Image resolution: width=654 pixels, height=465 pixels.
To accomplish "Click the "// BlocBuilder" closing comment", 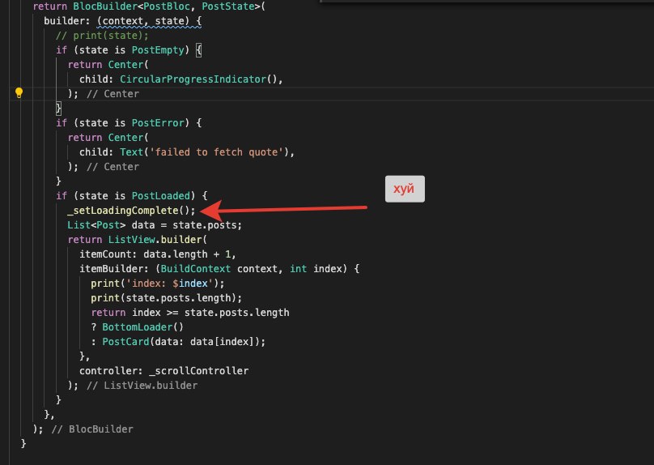I will tap(92, 429).
